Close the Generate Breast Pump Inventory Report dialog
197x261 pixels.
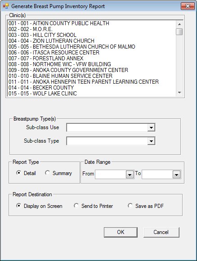[188, 6]
